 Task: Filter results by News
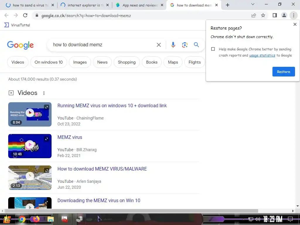pyautogui.click(x=102, y=62)
